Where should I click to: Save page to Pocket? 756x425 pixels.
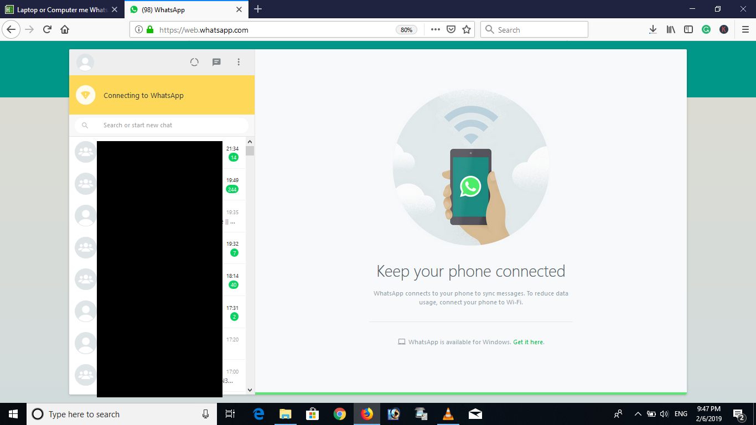pos(451,30)
